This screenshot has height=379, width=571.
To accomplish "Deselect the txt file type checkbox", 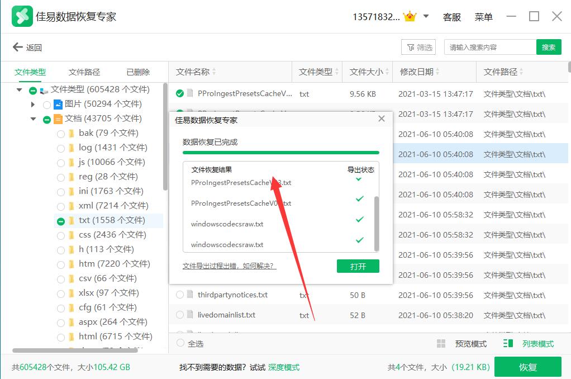I will point(61,221).
